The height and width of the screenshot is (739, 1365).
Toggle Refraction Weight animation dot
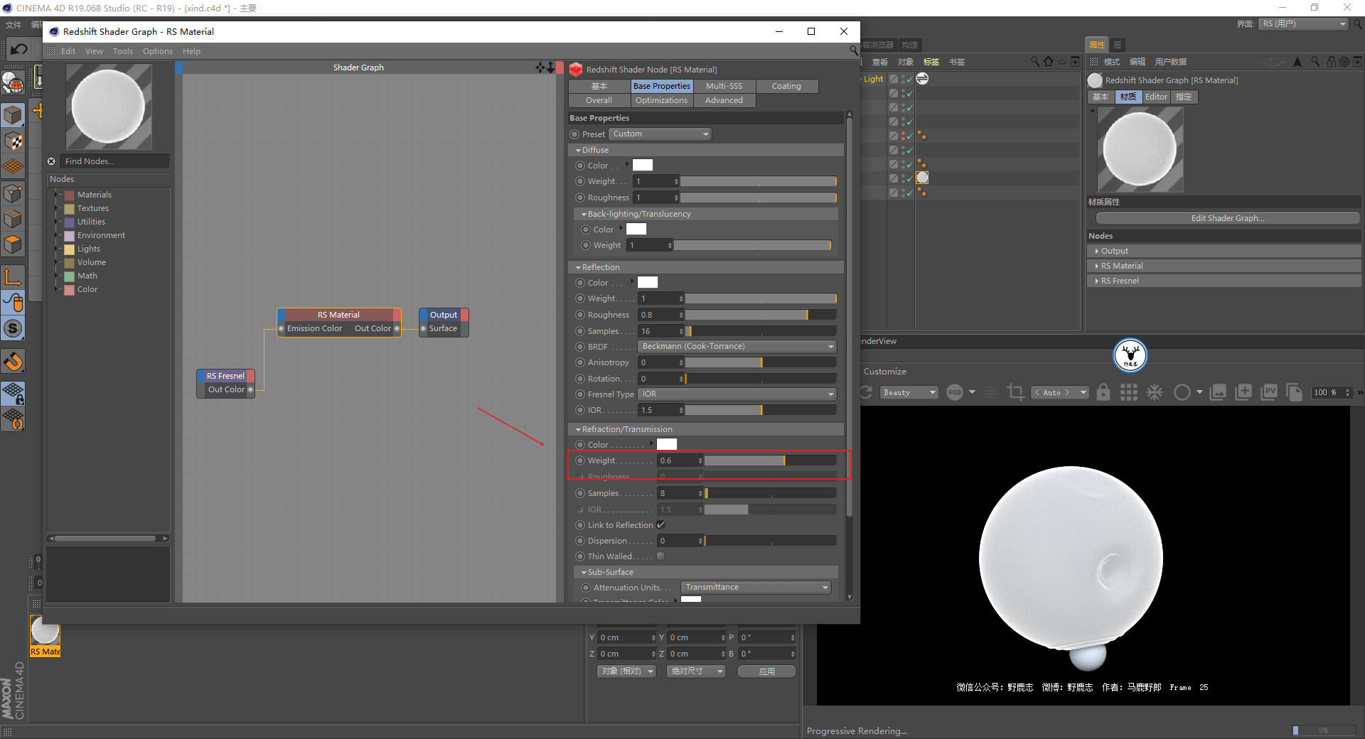click(580, 460)
